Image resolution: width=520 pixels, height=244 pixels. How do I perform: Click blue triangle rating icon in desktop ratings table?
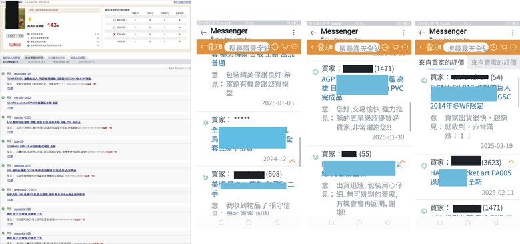115,27
